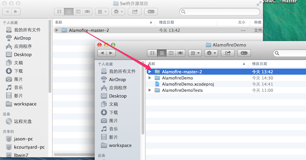This screenshot has width=306, height=160.
Task: Open 我的所有文件 in Swift开源项目 sidebar
Action: (23, 30)
